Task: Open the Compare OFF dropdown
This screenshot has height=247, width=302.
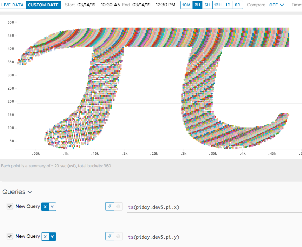Action: (x=276, y=5)
